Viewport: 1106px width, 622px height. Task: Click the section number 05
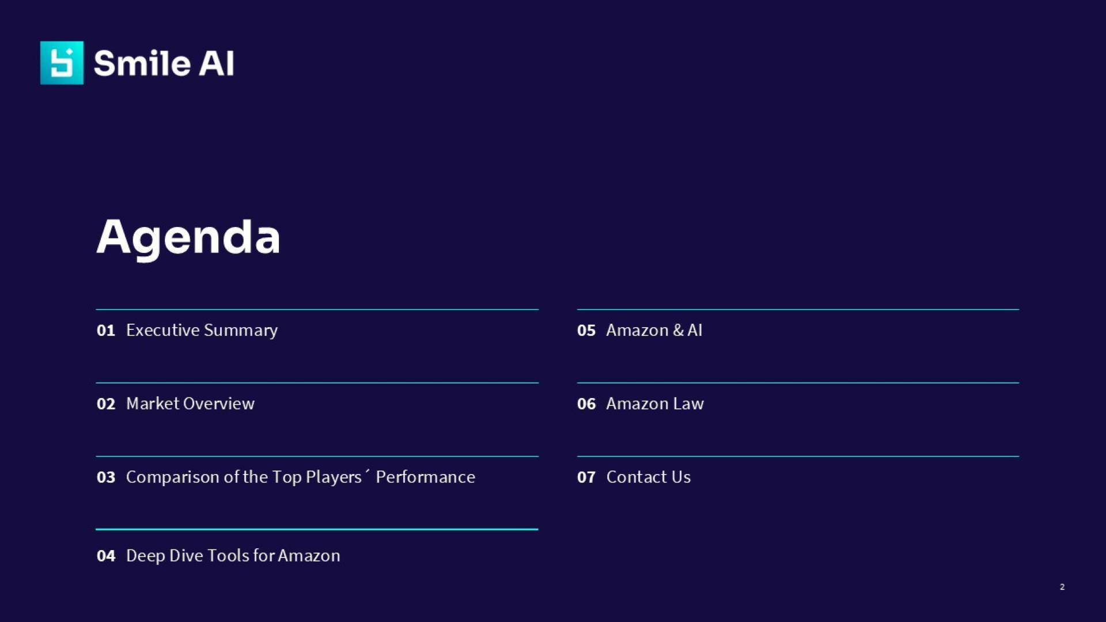tap(586, 331)
